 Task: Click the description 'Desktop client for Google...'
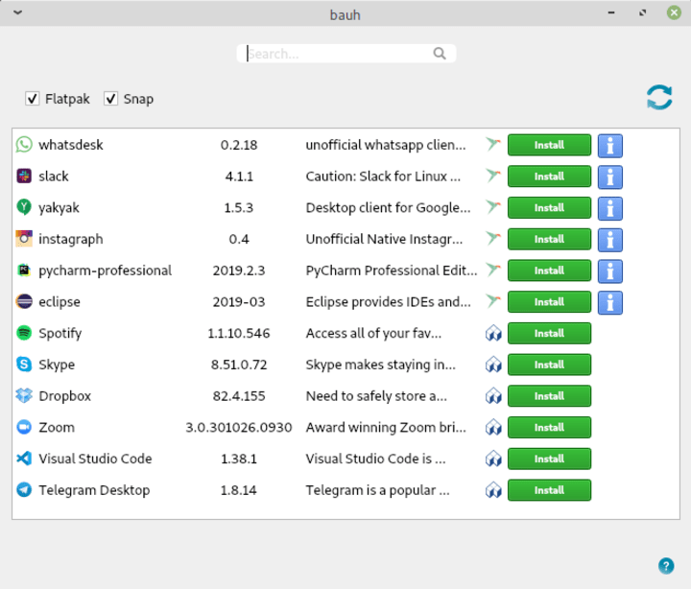pyautogui.click(x=388, y=207)
